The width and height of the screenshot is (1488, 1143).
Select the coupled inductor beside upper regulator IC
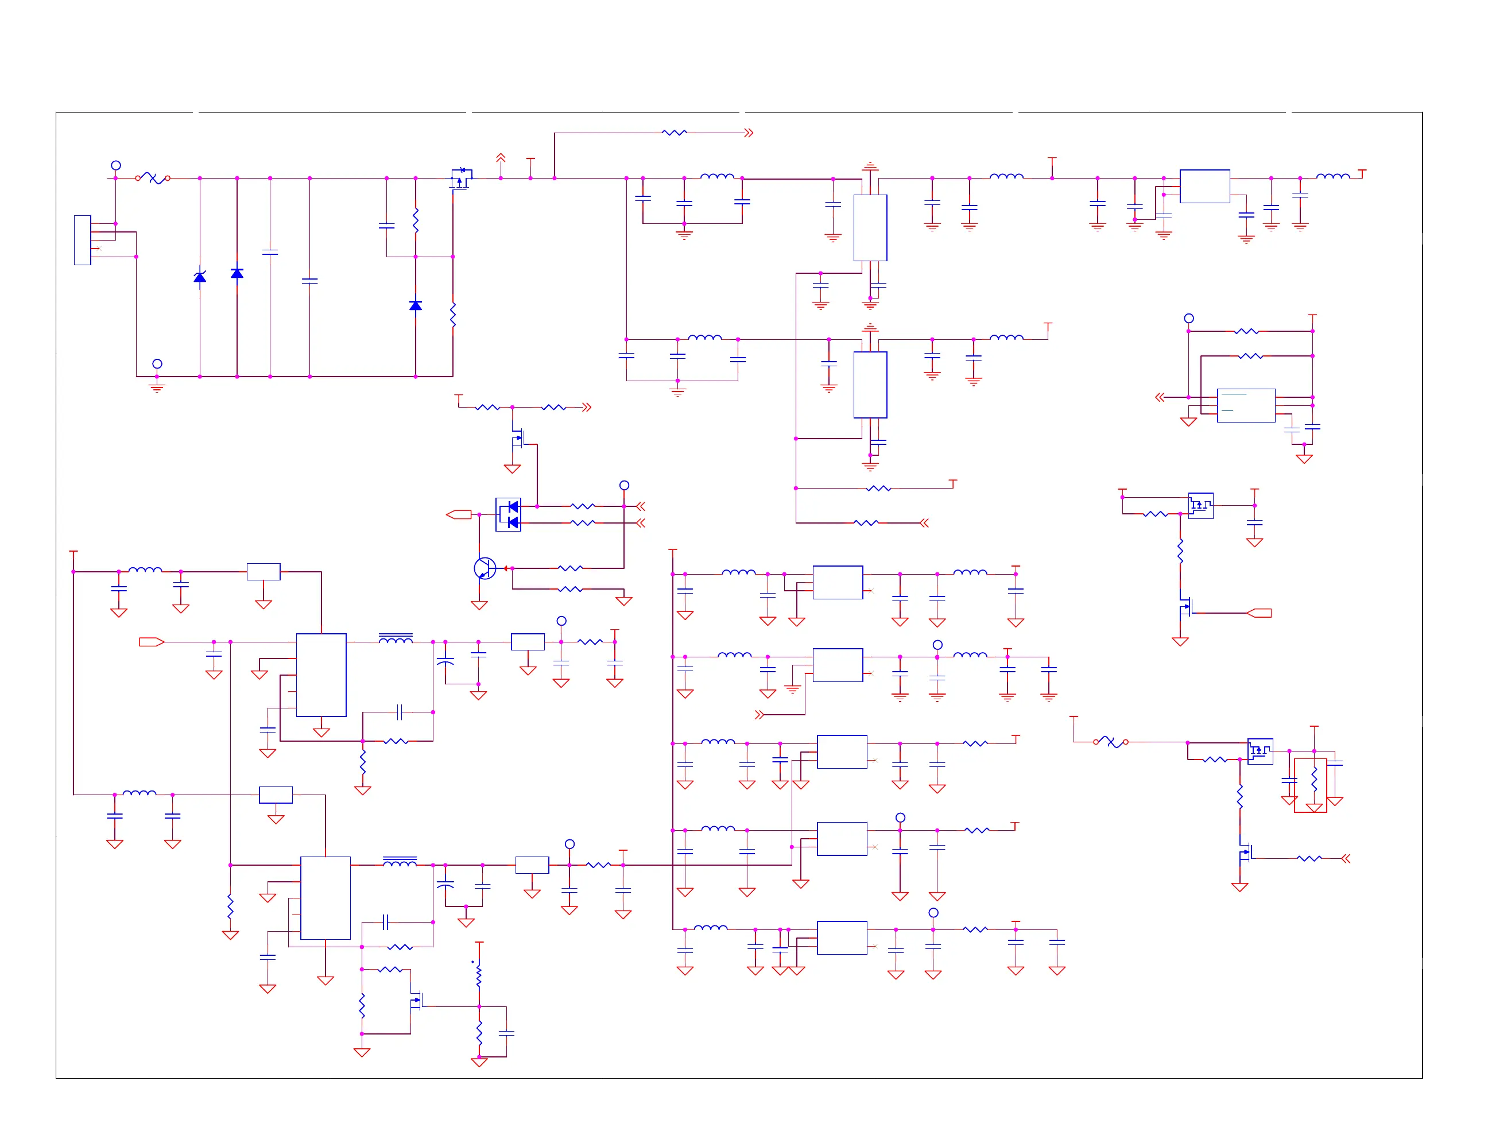396,638
